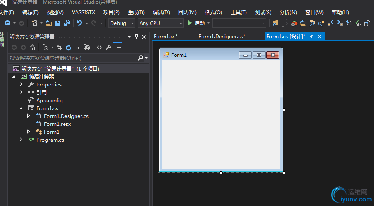The image size is (374, 206).
Task: Click the Save All toolbar icon
Action: pyautogui.click(x=67, y=23)
